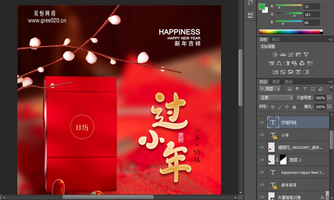Select the 小年 text layer
The height and width of the screenshot is (200, 334).
coord(302,135)
